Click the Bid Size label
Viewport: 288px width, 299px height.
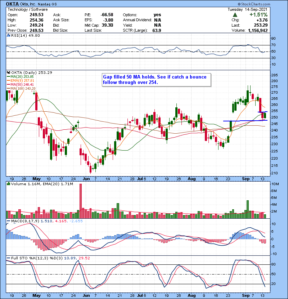click(60, 30)
